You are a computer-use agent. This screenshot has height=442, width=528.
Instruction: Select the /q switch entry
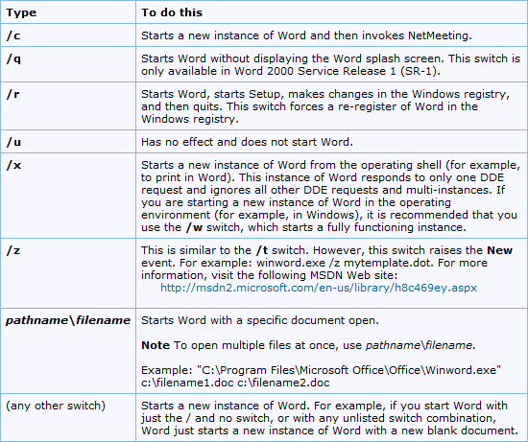(13, 58)
